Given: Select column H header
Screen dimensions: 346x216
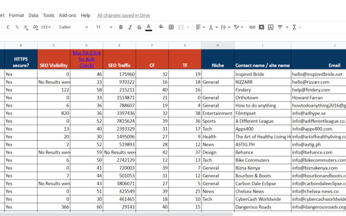Looking at the screenshot, I should coord(218,45).
